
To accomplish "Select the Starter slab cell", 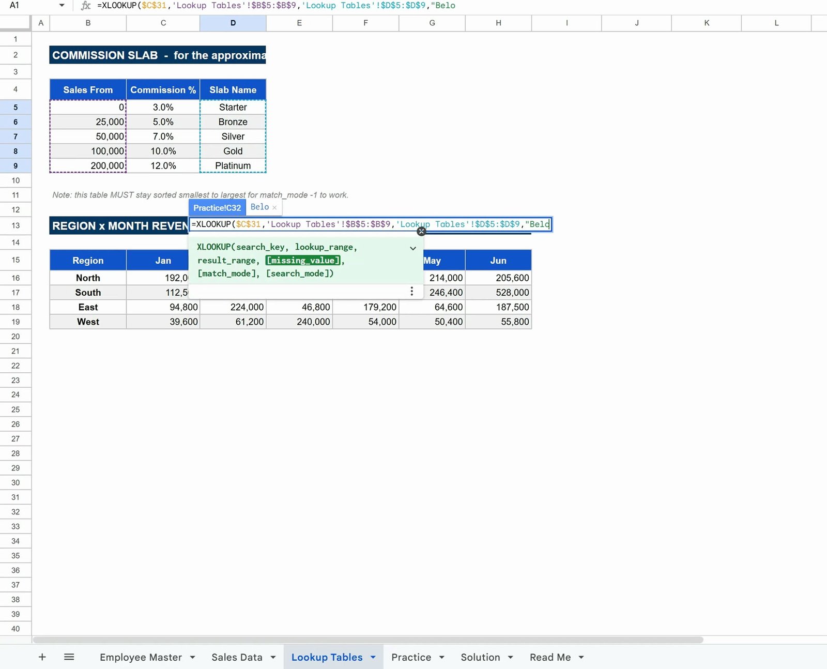I will (233, 107).
